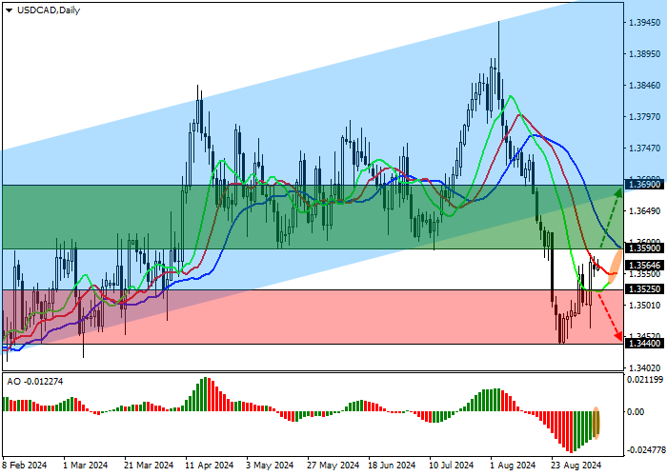Select the 11 Apr 2024 date label
The image size is (667, 476).
coord(210,465)
